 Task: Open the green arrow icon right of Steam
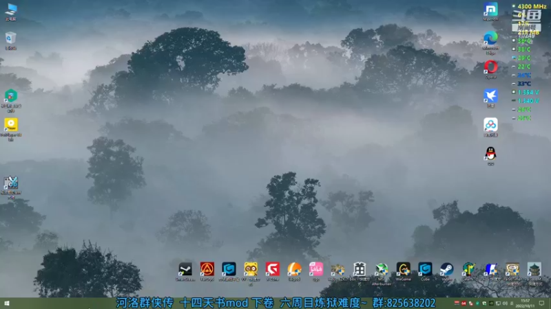[x=469, y=271]
